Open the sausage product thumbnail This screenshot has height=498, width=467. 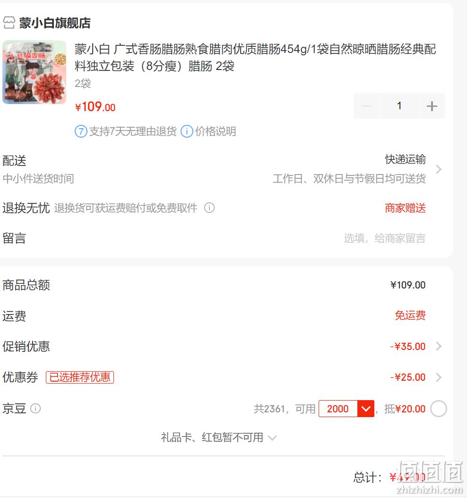pos(35,72)
